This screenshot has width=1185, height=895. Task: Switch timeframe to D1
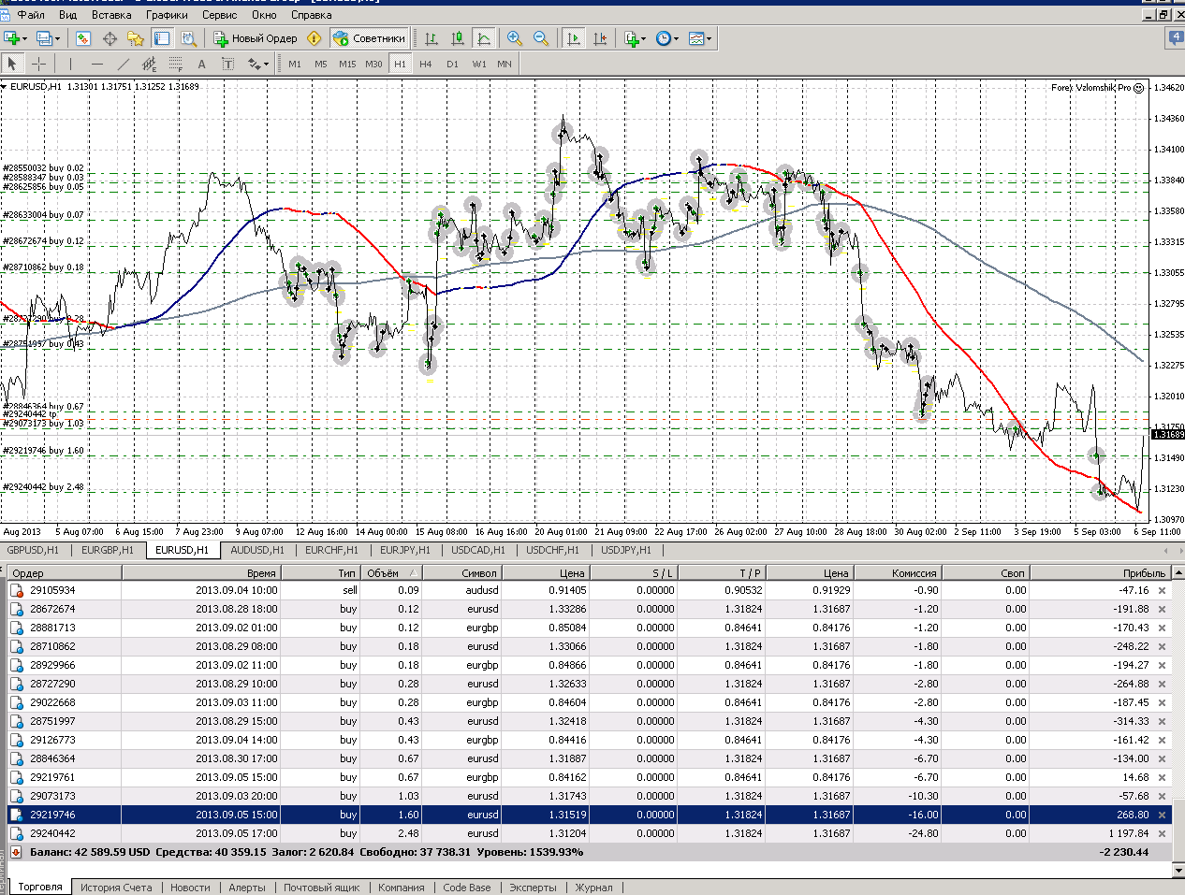[x=452, y=64]
